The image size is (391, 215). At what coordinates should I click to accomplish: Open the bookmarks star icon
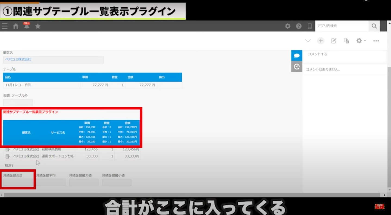(38, 26)
